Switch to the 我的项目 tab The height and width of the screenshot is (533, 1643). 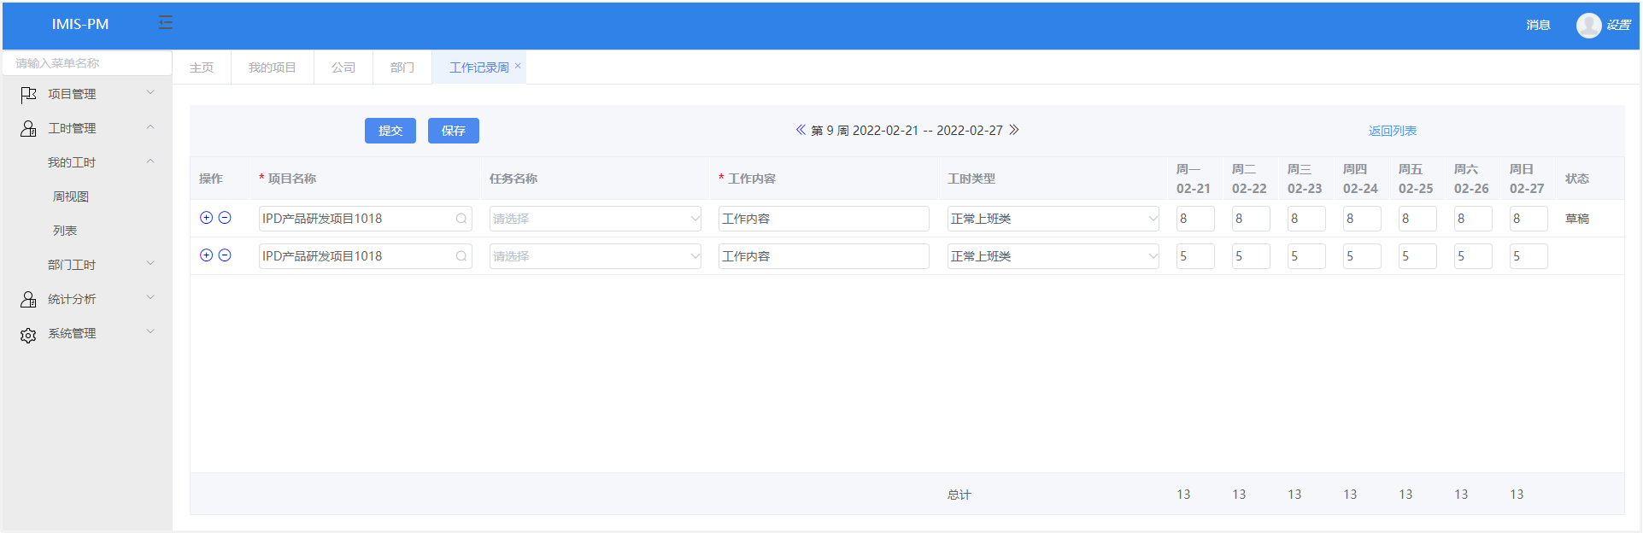[272, 67]
